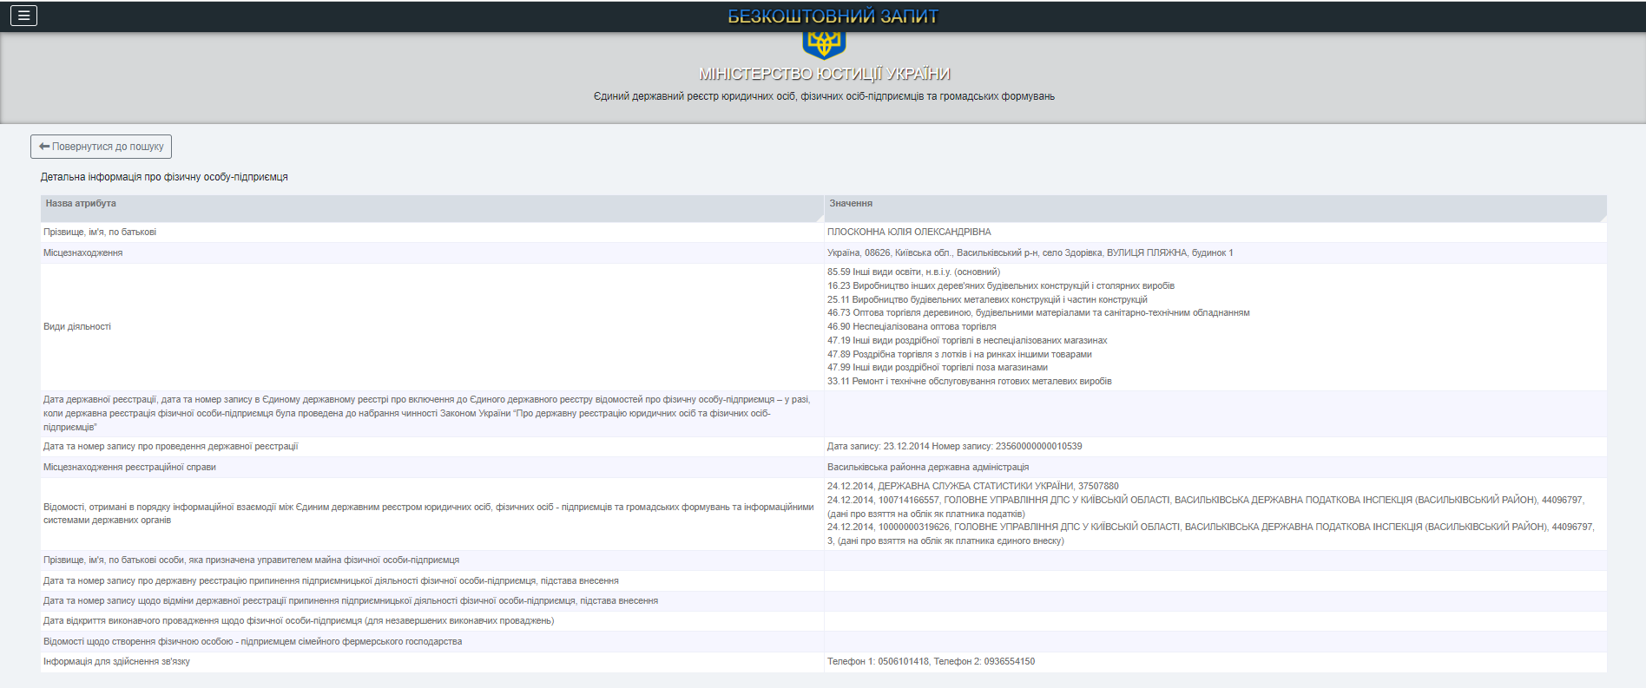Click the phone numbers value cell
The width and height of the screenshot is (1646, 688).
pyautogui.click(x=930, y=662)
